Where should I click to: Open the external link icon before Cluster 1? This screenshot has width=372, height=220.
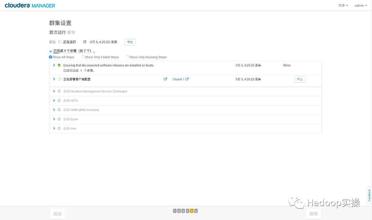(165, 79)
